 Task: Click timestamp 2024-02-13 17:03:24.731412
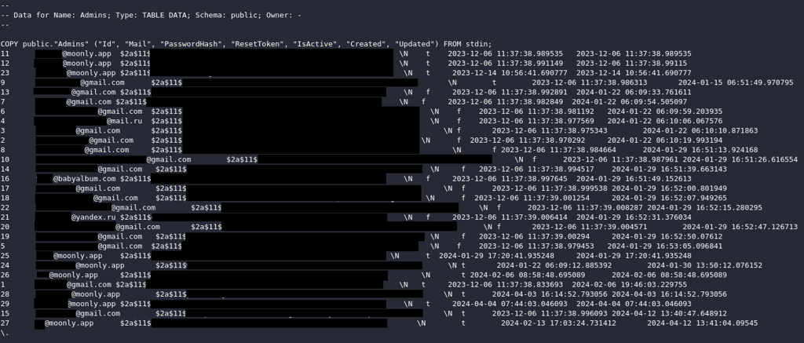[x=558, y=323]
